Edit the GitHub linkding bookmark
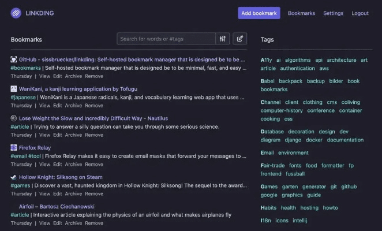Viewport: 382px width, 231px height. pyautogui.click(x=57, y=76)
